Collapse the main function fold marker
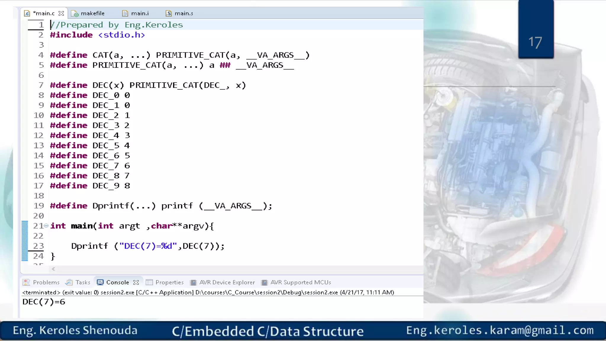This screenshot has height=341, width=606. [x=46, y=226]
